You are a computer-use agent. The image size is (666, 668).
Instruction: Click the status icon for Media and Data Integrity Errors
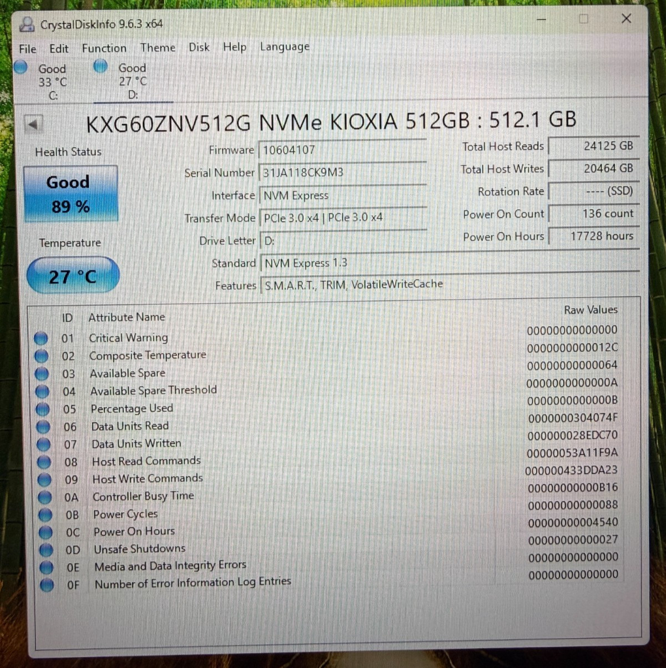tap(47, 567)
